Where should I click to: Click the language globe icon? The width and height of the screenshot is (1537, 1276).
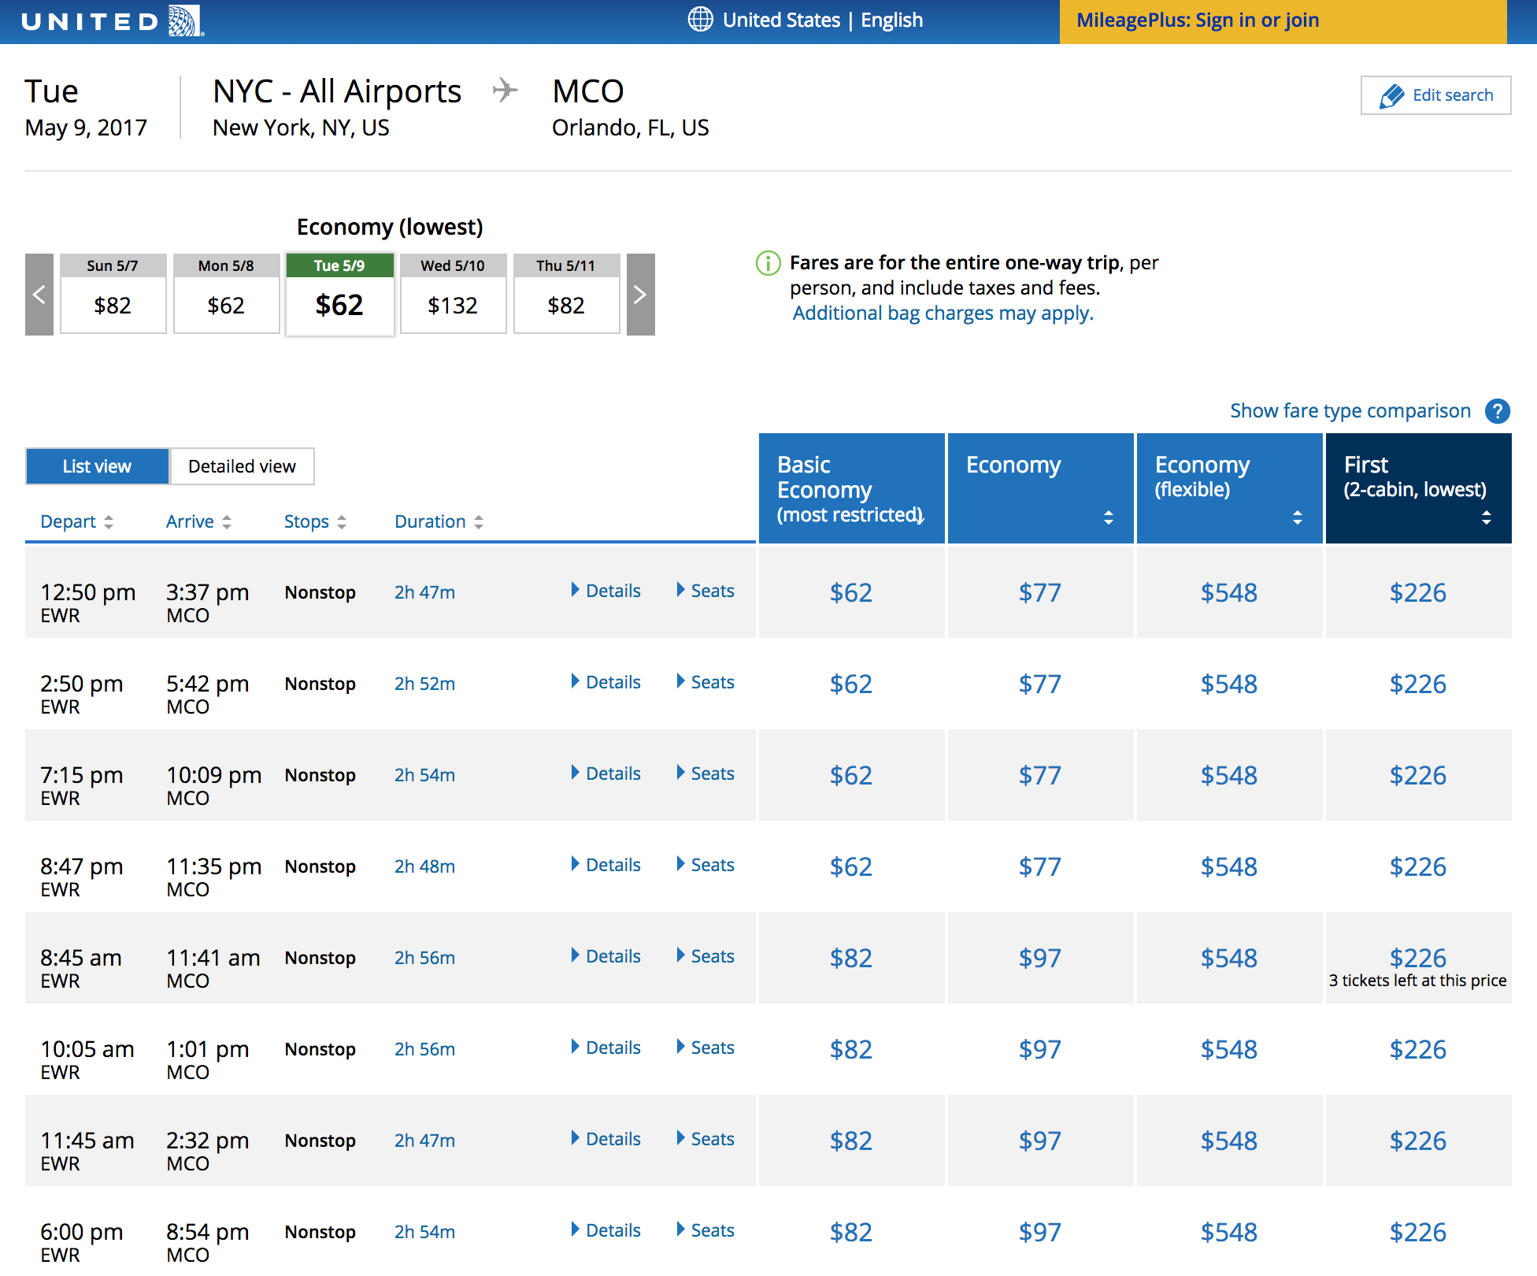(700, 20)
